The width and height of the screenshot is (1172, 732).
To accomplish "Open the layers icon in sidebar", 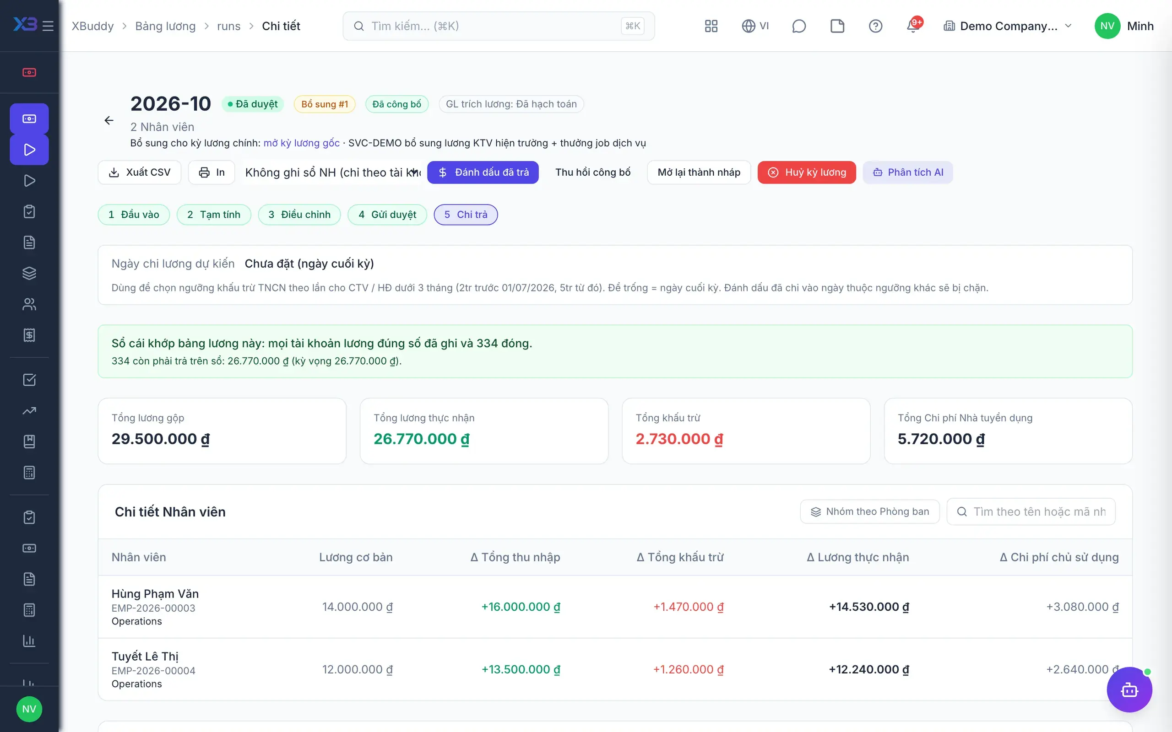I will [x=29, y=273].
